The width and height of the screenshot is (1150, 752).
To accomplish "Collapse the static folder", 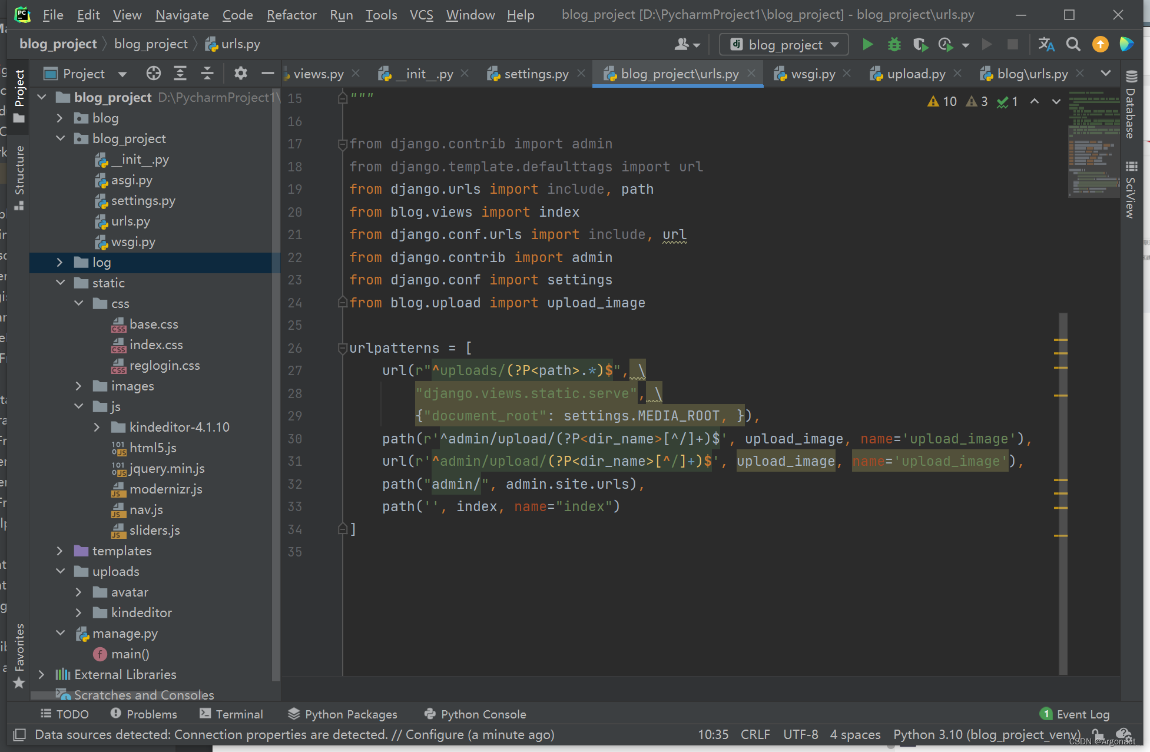I will 61,283.
